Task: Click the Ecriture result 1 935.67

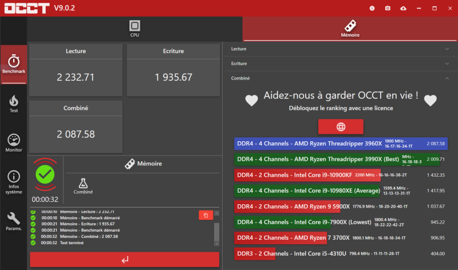Action: (173, 77)
